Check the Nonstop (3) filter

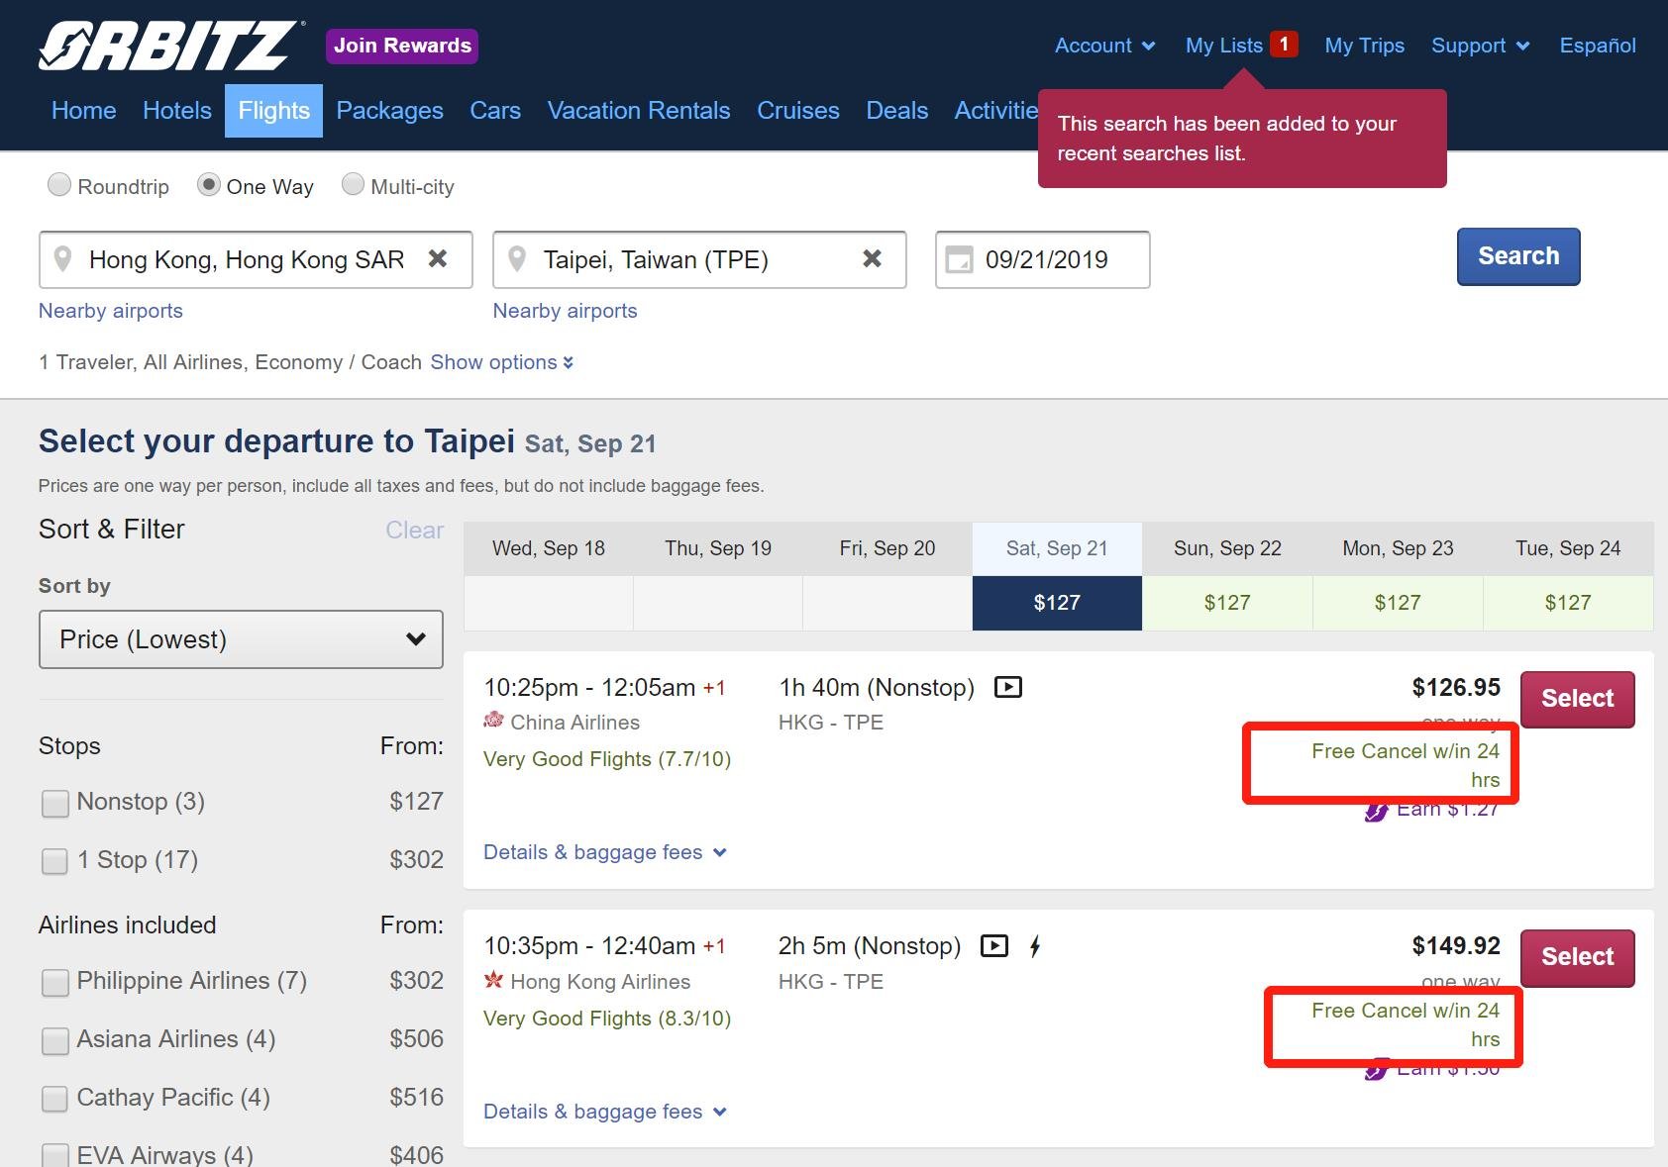coord(55,803)
